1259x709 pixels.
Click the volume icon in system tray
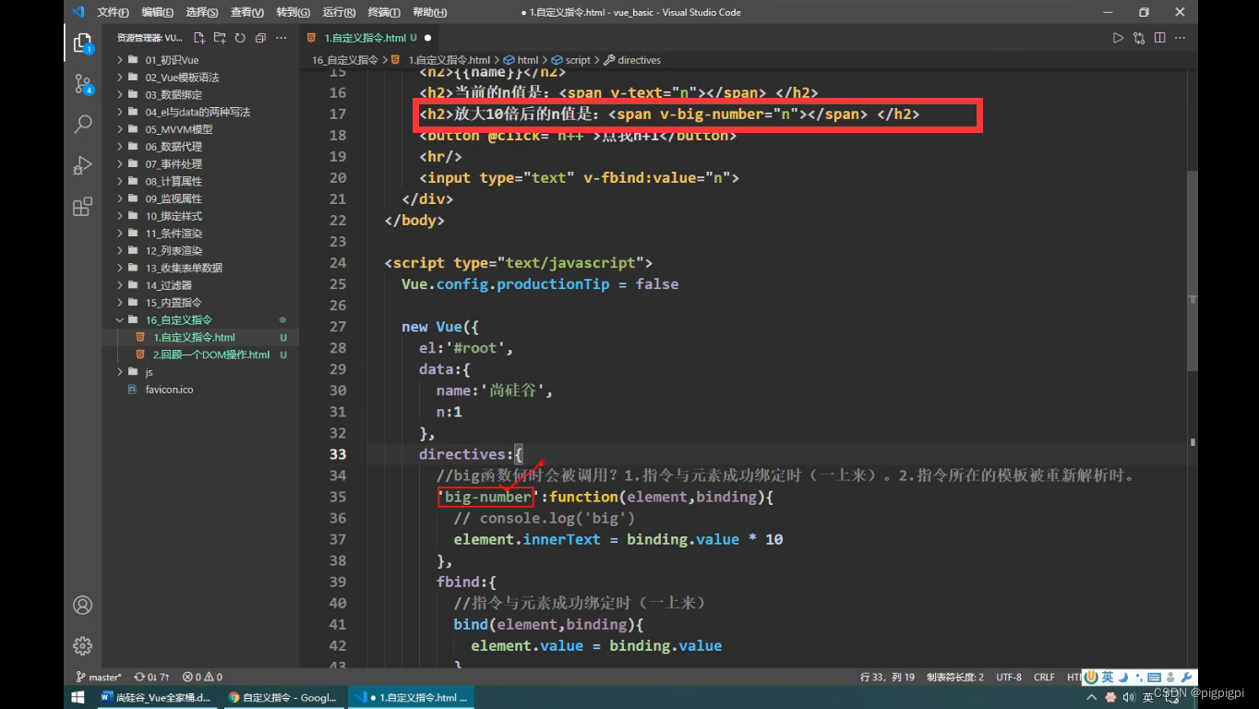1129,697
